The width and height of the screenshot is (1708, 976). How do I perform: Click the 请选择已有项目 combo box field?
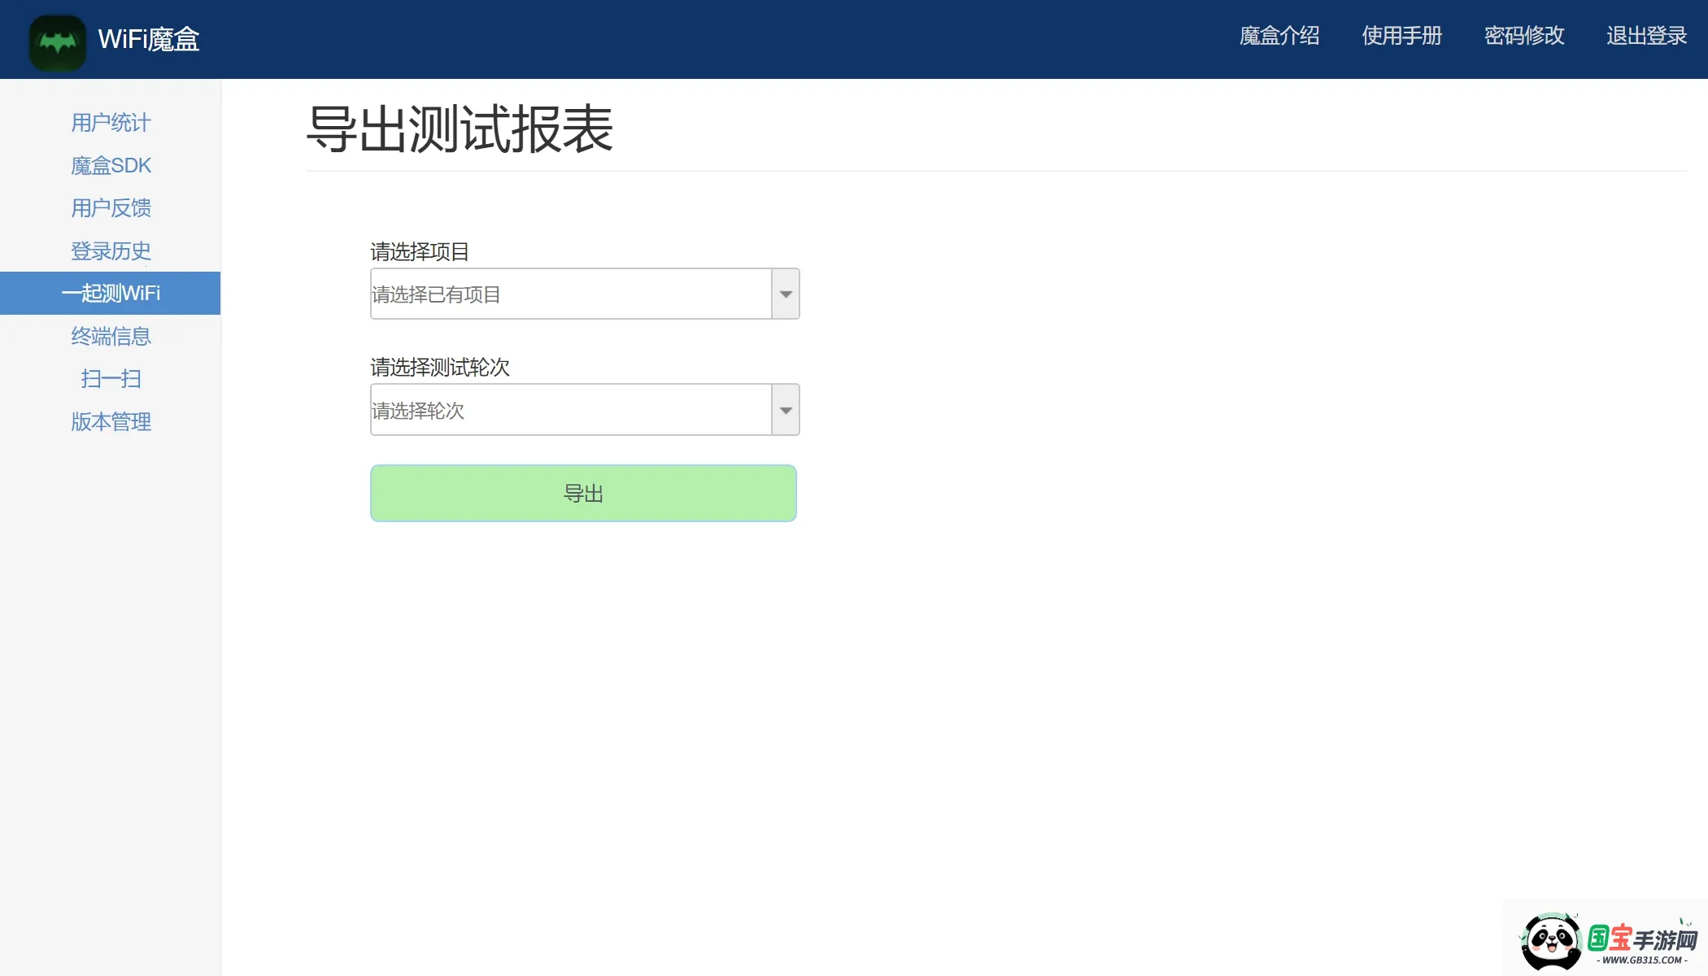pyautogui.click(x=570, y=294)
